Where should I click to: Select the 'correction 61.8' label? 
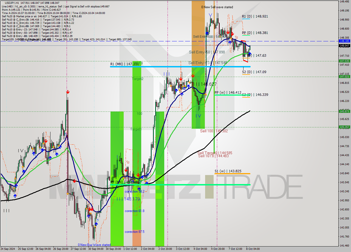point(134,211)
